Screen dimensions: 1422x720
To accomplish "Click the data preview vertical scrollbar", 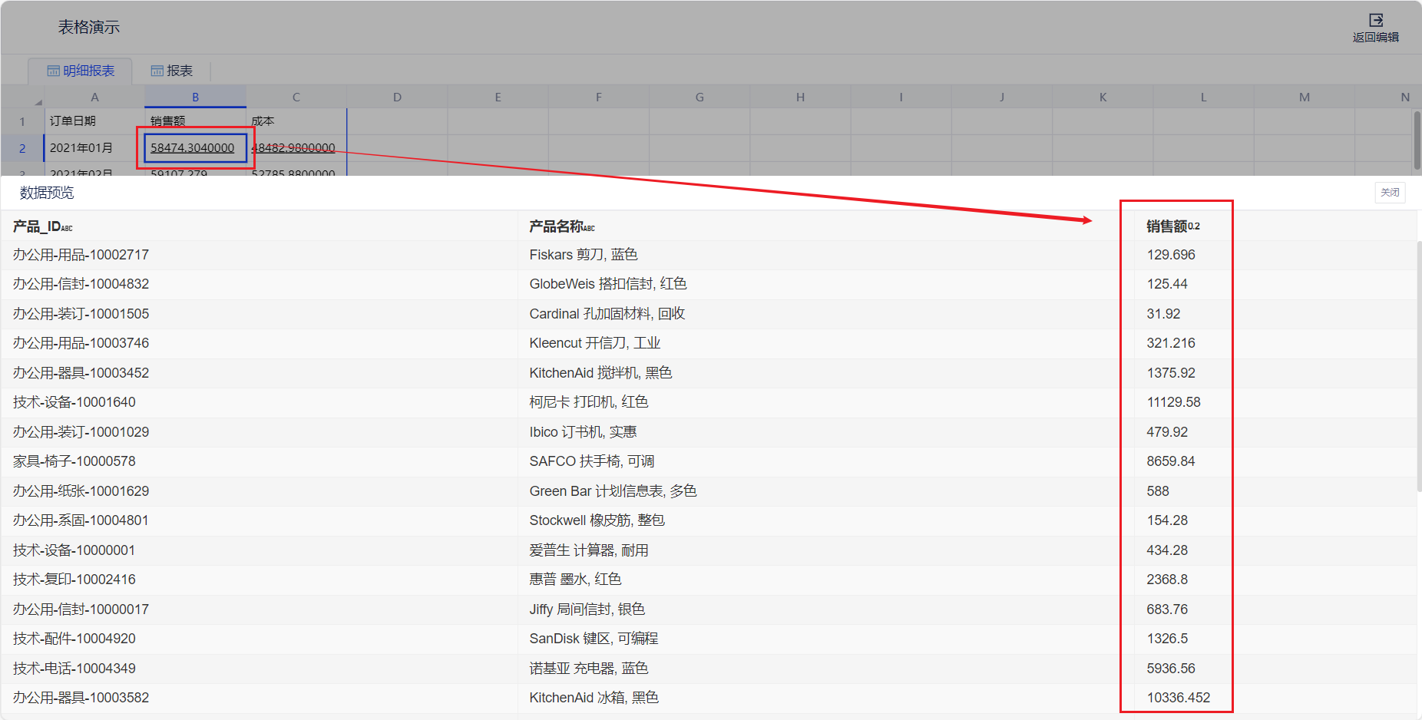I will pos(1418,367).
